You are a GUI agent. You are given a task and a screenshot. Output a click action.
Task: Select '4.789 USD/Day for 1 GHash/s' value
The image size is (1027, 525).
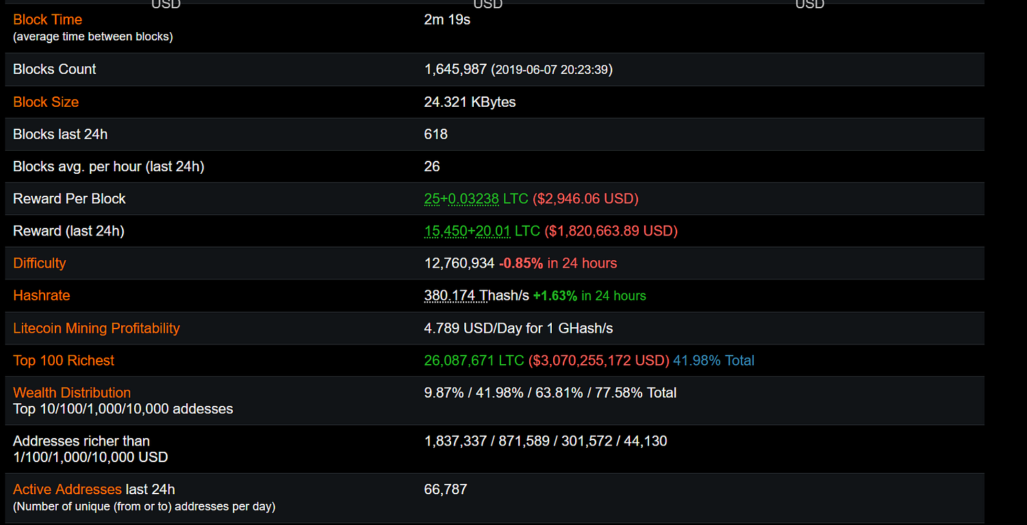click(519, 329)
